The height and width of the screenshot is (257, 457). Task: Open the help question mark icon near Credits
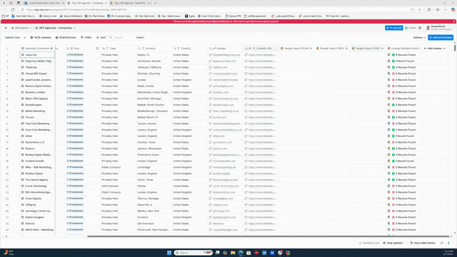pyautogui.click(x=420, y=28)
